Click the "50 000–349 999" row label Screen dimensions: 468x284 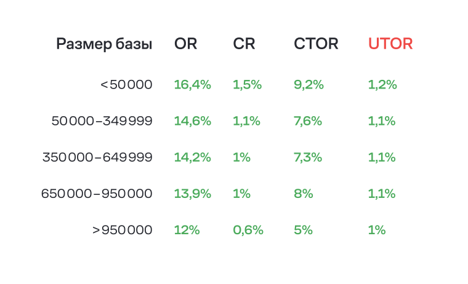[102, 121]
